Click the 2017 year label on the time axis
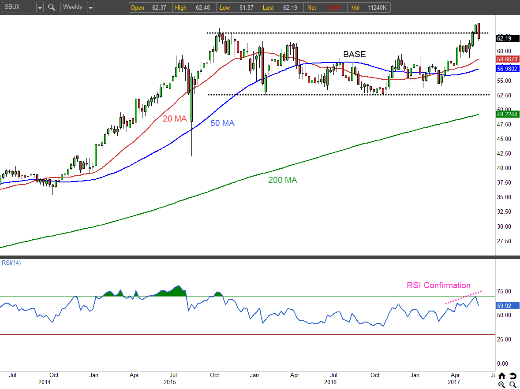Viewport: 520px width, 389px height. pos(454,382)
